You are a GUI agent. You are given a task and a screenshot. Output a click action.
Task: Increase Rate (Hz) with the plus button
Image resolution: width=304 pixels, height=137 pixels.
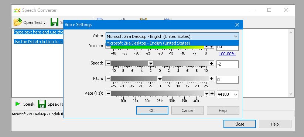pyautogui.click(x=212, y=94)
